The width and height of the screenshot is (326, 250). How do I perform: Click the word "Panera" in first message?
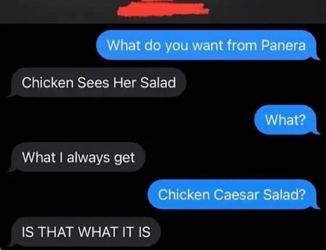coord(284,45)
